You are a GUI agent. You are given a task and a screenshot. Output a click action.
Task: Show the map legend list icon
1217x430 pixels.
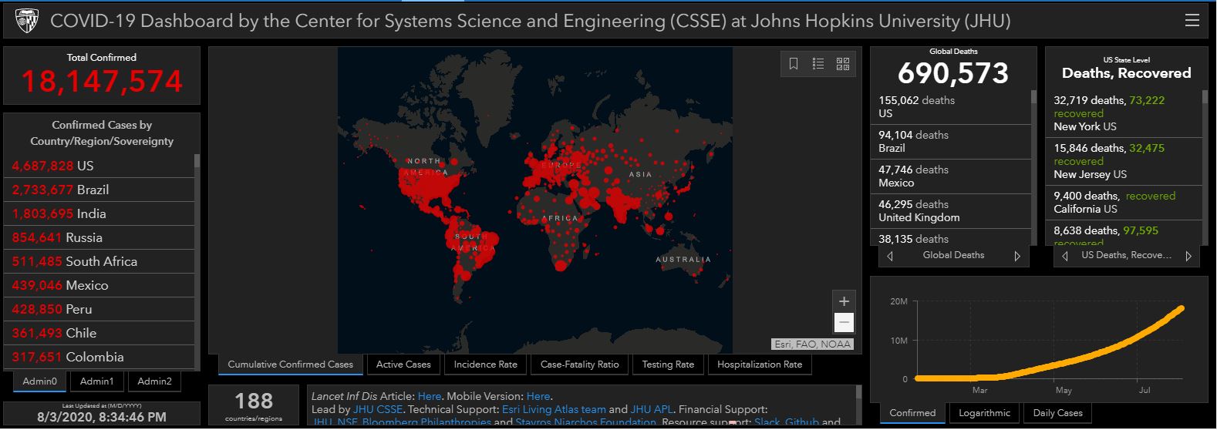click(x=818, y=64)
